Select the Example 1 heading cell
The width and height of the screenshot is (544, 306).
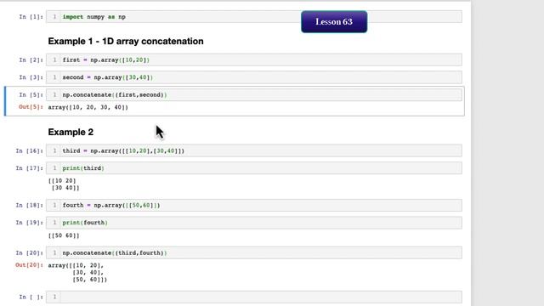pyautogui.click(x=126, y=42)
